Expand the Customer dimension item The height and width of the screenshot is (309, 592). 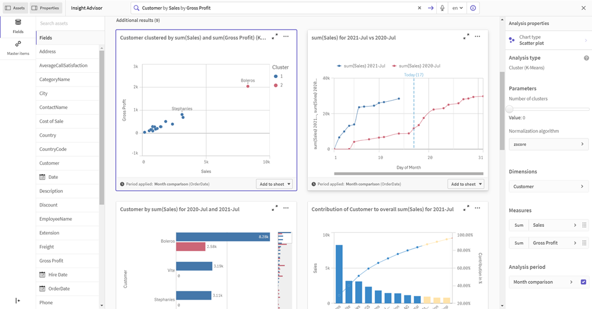click(x=548, y=186)
